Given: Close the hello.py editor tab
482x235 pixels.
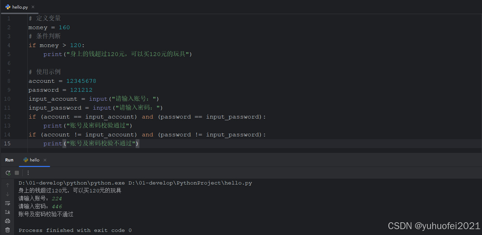Looking at the screenshot, I should tap(33, 7).
